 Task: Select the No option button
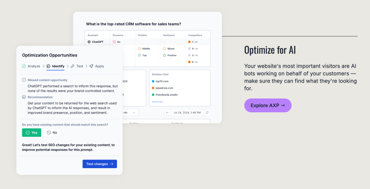[x=52, y=133]
